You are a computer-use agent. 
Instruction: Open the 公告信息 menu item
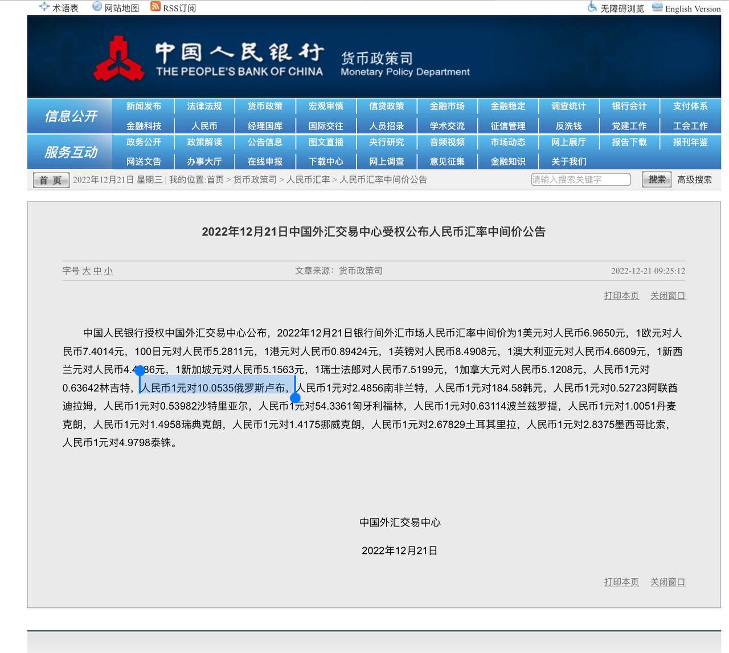[265, 142]
